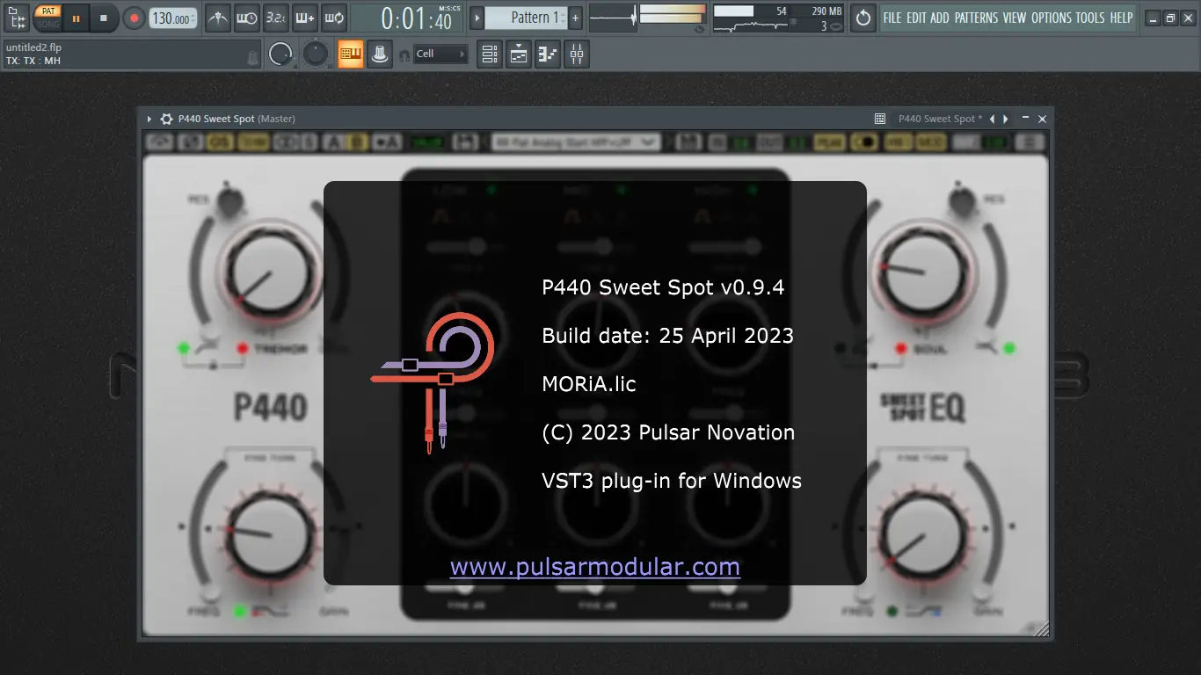
Task: Toggle the 3.2.1 countdown before recording
Action: click(276, 18)
